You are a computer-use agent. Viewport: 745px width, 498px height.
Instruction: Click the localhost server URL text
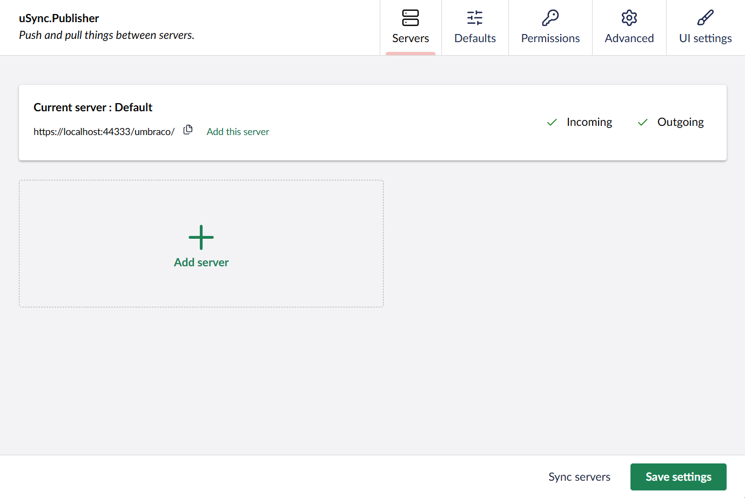pyautogui.click(x=104, y=131)
